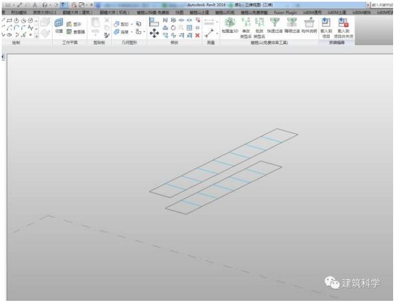The width and height of the screenshot is (396, 302).
Task: Open the 快图 ribbon tab
Action: click(180, 12)
